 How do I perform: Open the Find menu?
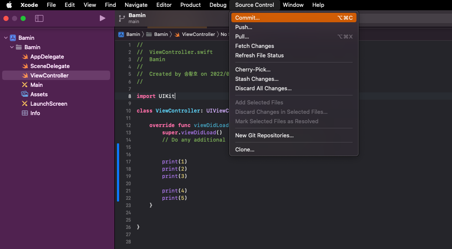coord(111,5)
